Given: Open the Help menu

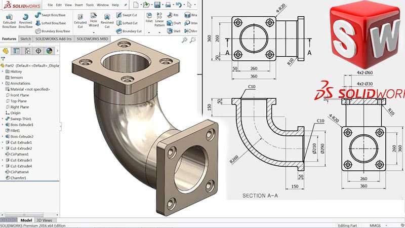Looking at the screenshot, I should click(115, 5).
